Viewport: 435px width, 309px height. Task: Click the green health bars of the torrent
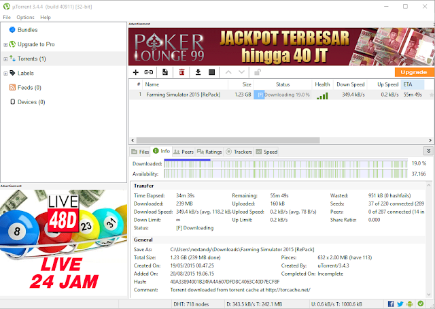pyautogui.click(x=322, y=96)
